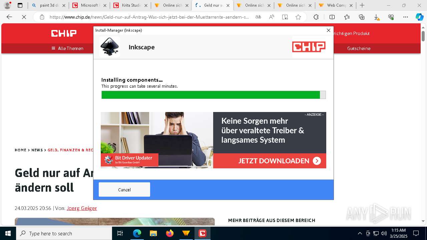Open the Copilot sidebar icon
Image resolution: width=427 pixels, height=240 pixels.
point(419,17)
